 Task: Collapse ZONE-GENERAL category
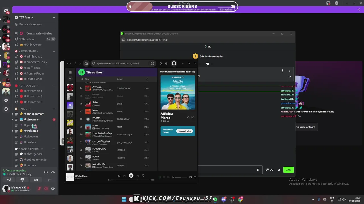click(30, 149)
